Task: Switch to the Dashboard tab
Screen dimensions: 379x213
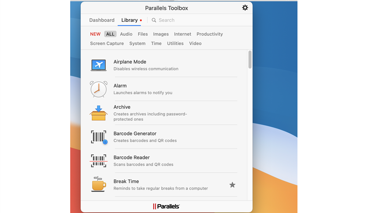Action: click(102, 20)
